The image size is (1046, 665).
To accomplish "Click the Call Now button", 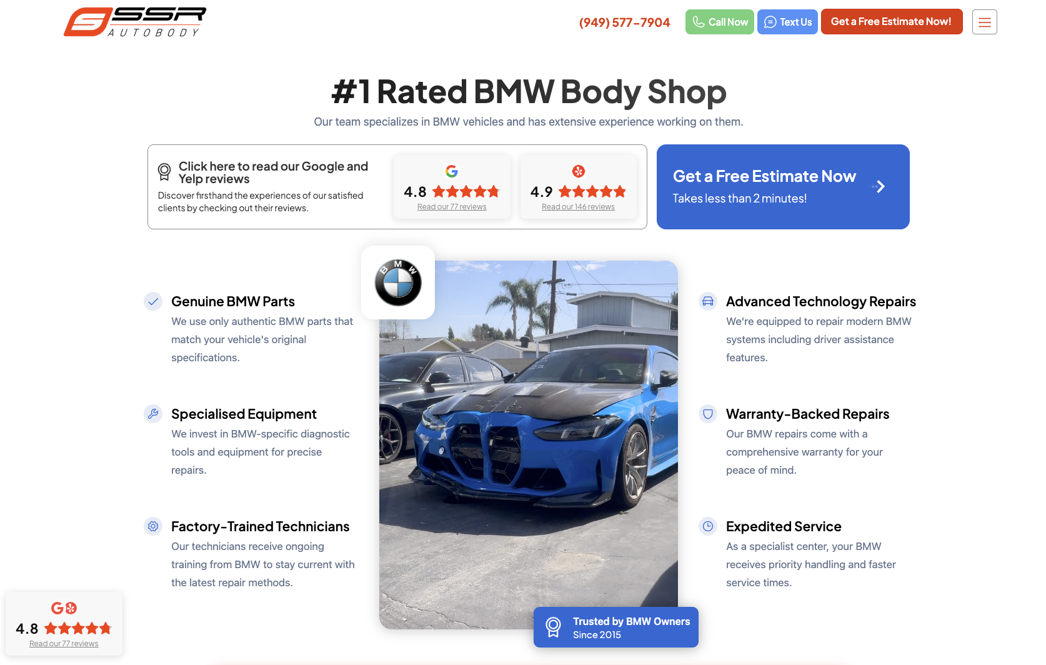I will click(720, 22).
